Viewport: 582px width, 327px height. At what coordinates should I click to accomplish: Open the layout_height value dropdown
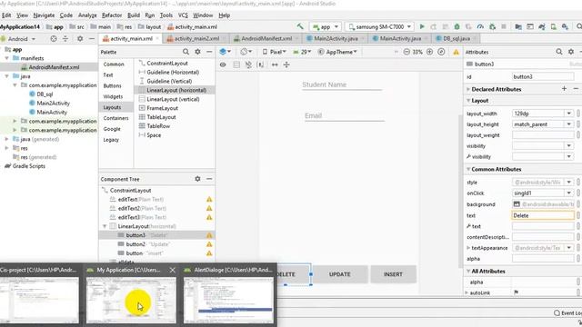[568, 124]
